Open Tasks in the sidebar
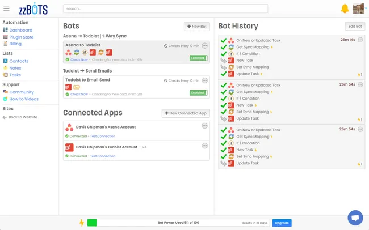This screenshot has height=230, width=369. 15,75
